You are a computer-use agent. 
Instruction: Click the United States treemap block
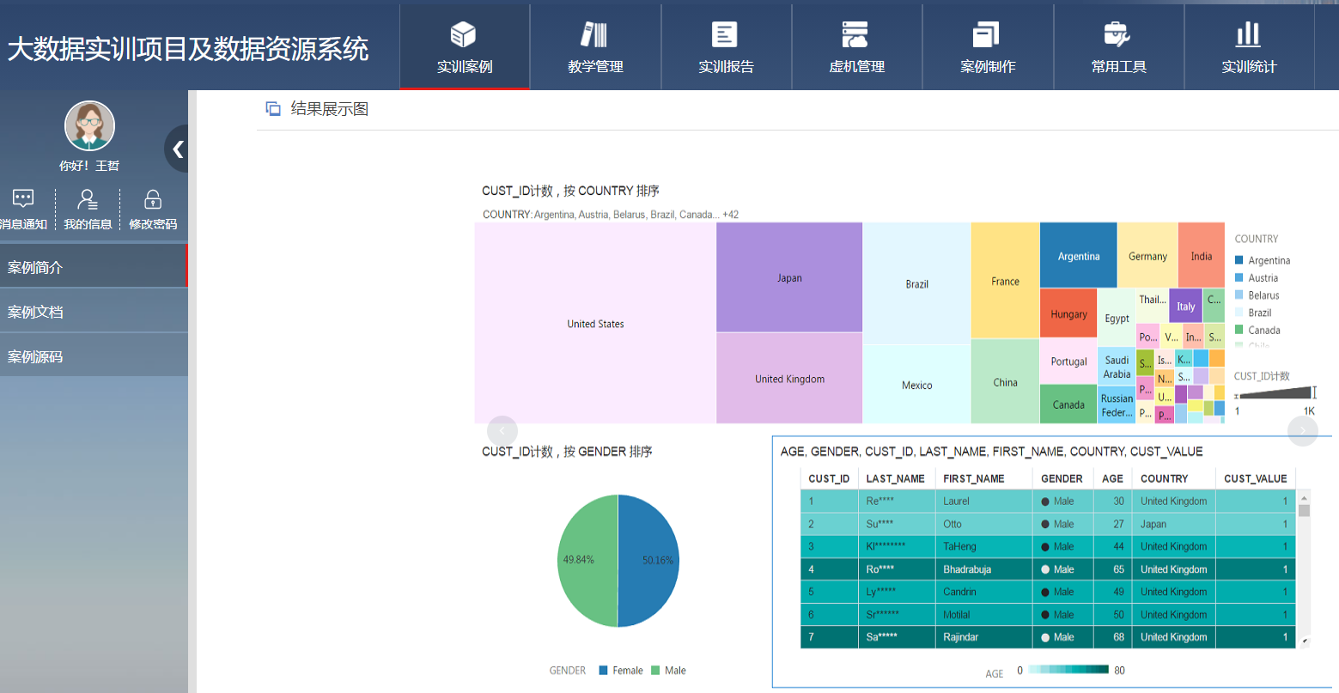[595, 324]
